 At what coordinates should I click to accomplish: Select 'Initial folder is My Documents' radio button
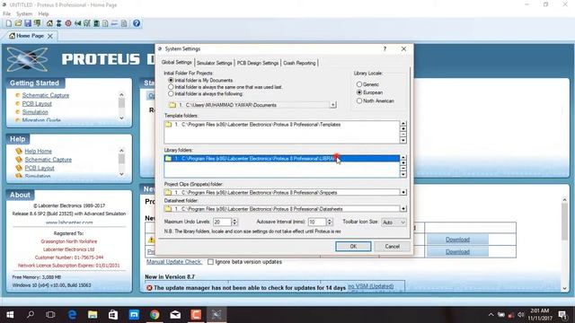point(171,80)
